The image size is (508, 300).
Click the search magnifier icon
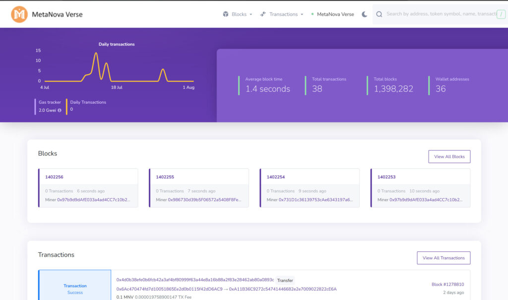coord(380,14)
